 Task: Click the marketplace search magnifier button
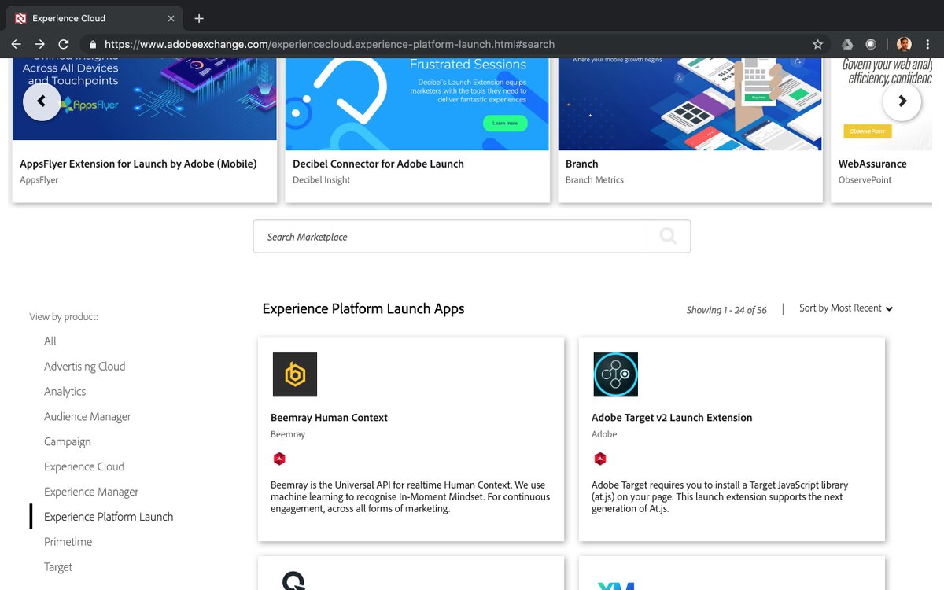(x=668, y=236)
